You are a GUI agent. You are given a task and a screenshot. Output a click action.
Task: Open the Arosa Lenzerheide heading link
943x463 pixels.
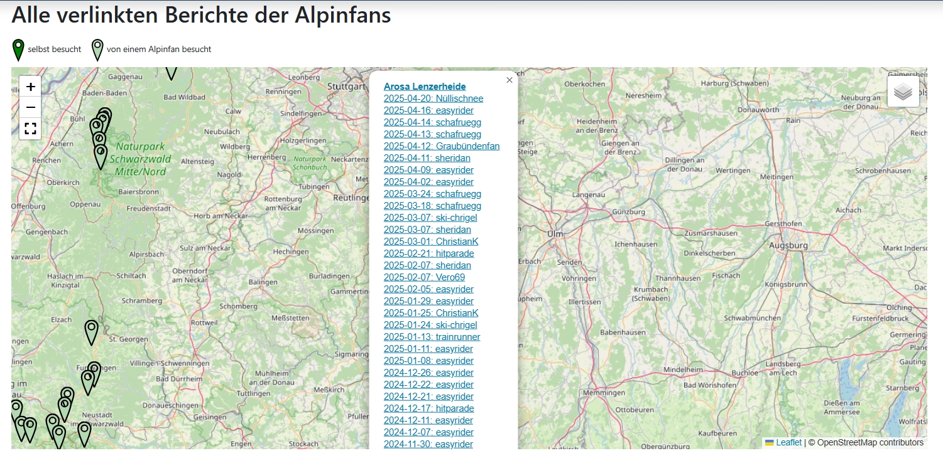(425, 87)
